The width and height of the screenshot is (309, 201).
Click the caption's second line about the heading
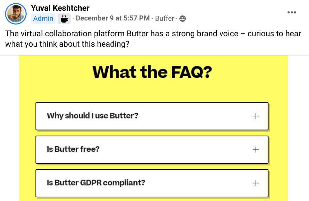pos(67,44)
